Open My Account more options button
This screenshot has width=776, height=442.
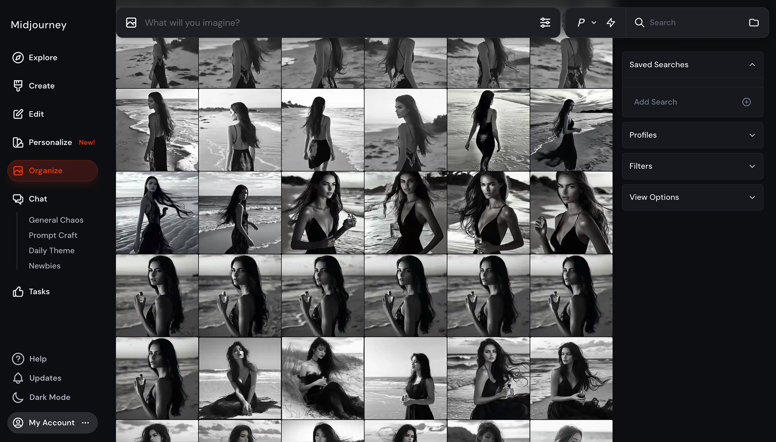[85, 423]
